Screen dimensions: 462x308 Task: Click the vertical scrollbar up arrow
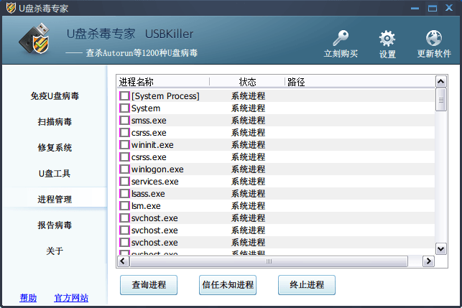[440, 82]
